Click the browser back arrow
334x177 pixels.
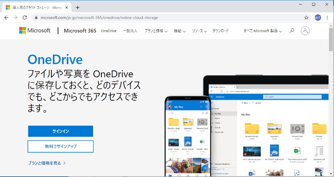click(x=6, y=18)
